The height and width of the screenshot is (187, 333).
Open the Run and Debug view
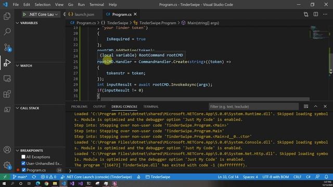(7, 63)
